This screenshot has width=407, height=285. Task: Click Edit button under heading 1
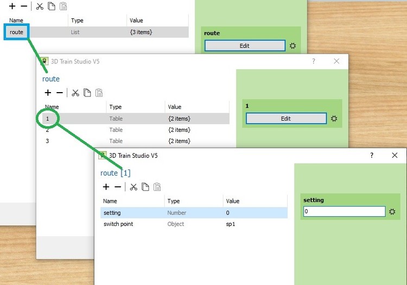pos(286,119)
